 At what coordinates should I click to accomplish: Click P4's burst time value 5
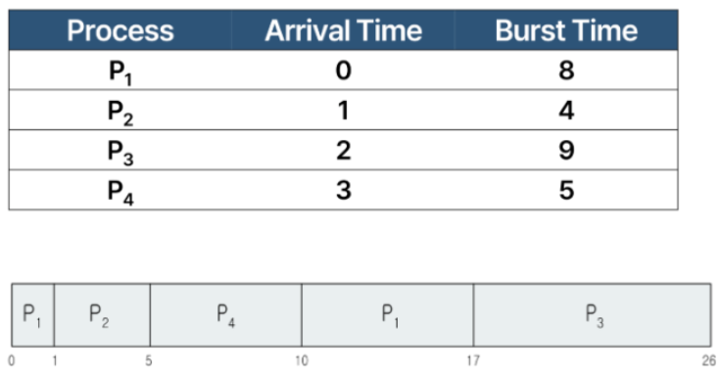(x=566, y=190)
